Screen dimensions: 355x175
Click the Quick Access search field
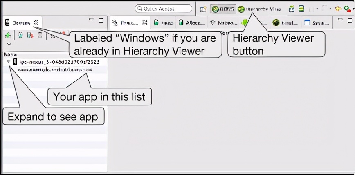[164, 9]
